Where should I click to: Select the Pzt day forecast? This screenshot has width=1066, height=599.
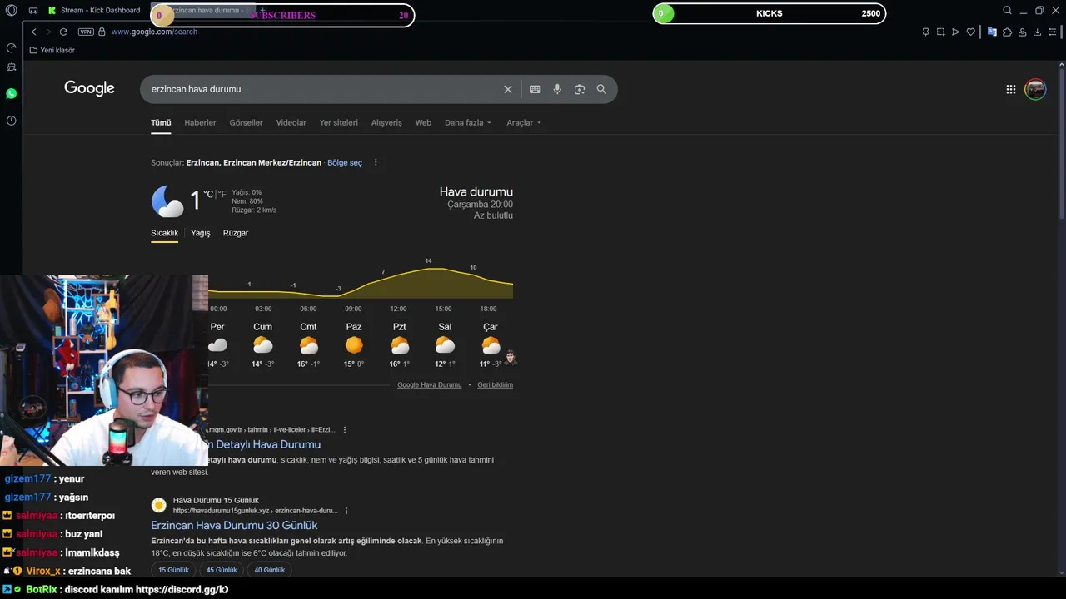[x=400, y=345]
